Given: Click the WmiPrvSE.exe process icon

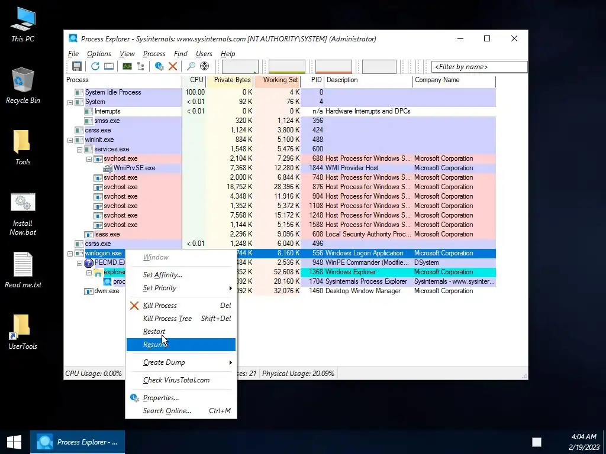Looking at the screenshot, I should [108, 168].
